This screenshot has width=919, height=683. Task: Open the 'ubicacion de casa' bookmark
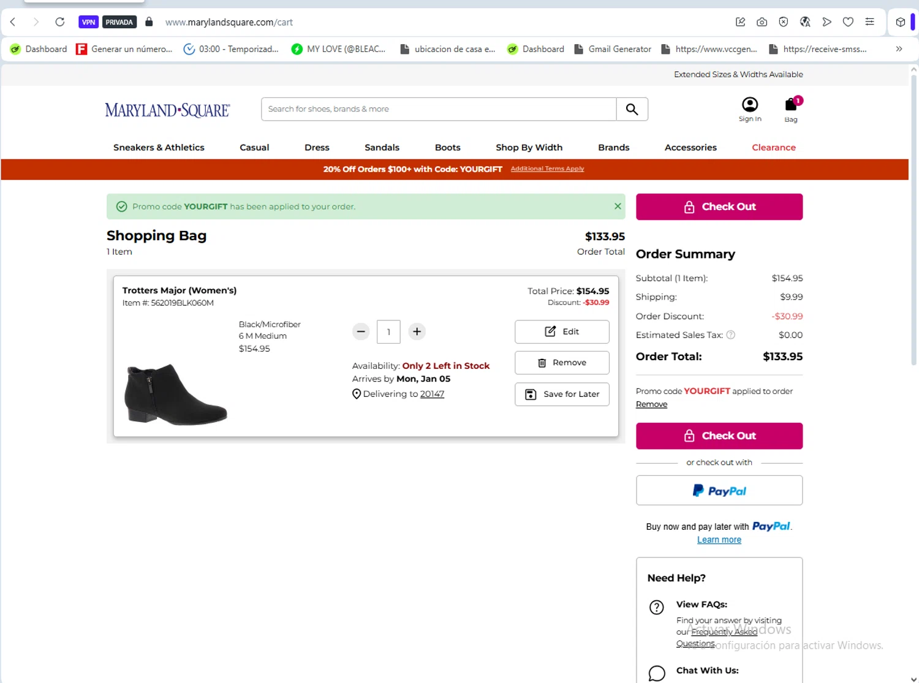447,49
